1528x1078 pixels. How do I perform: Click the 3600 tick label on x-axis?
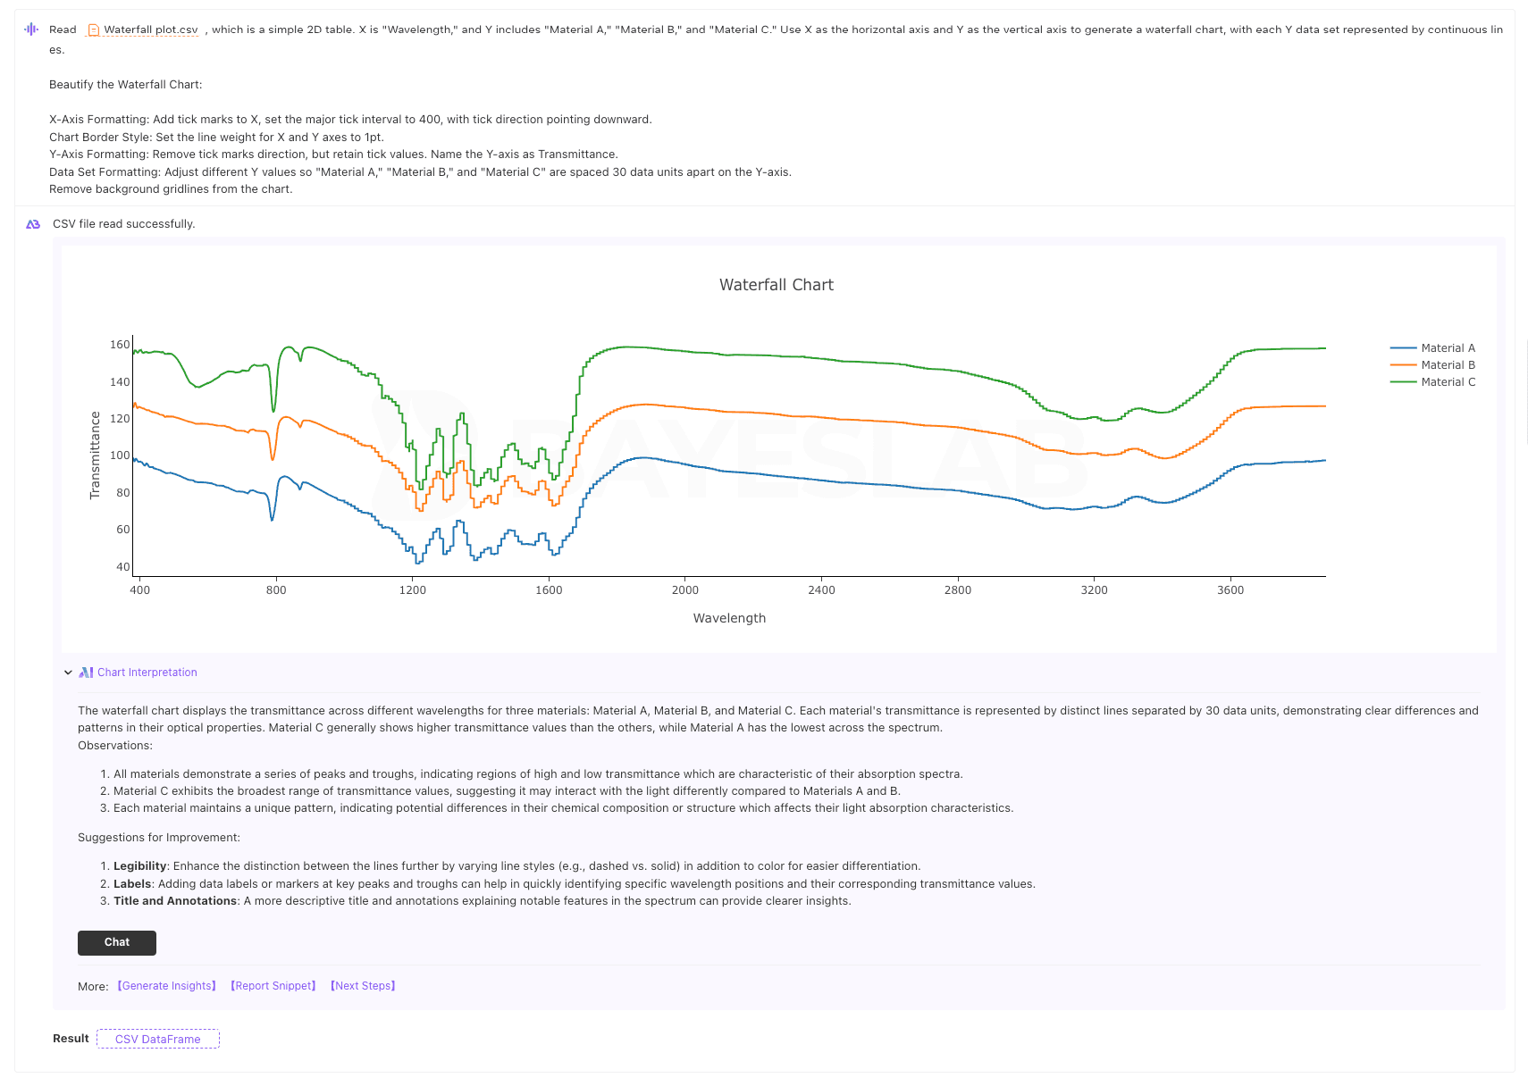point(1230,590)
